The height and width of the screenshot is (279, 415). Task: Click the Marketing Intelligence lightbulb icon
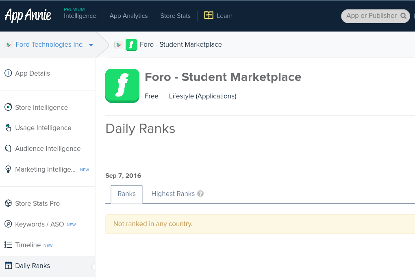pos(8,169)
